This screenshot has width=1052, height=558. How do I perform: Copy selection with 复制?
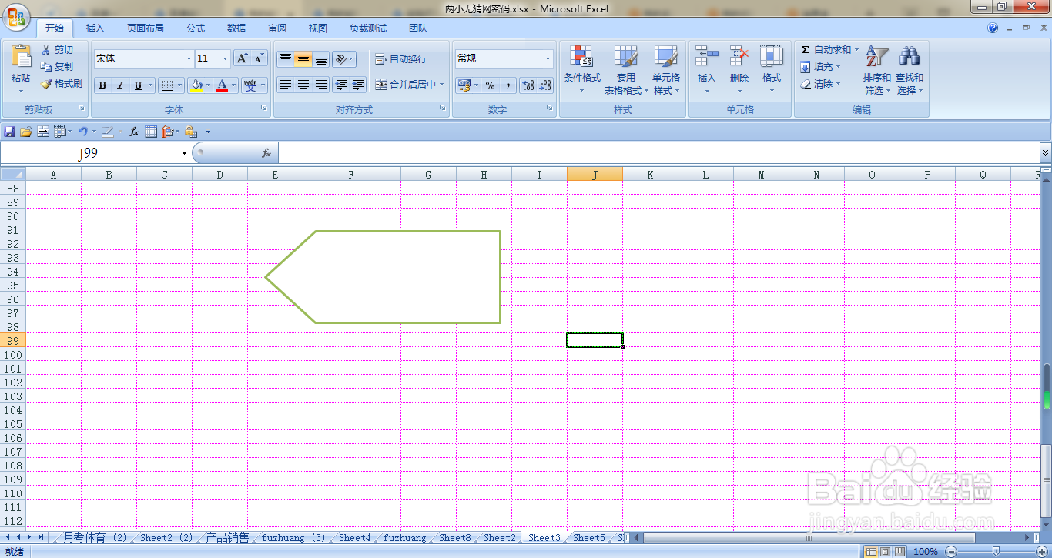tap(57, 67)
